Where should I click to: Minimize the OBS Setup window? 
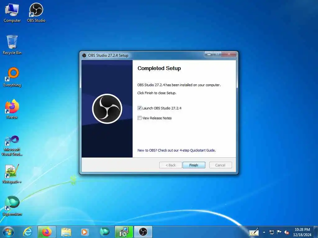coord(209,54)
